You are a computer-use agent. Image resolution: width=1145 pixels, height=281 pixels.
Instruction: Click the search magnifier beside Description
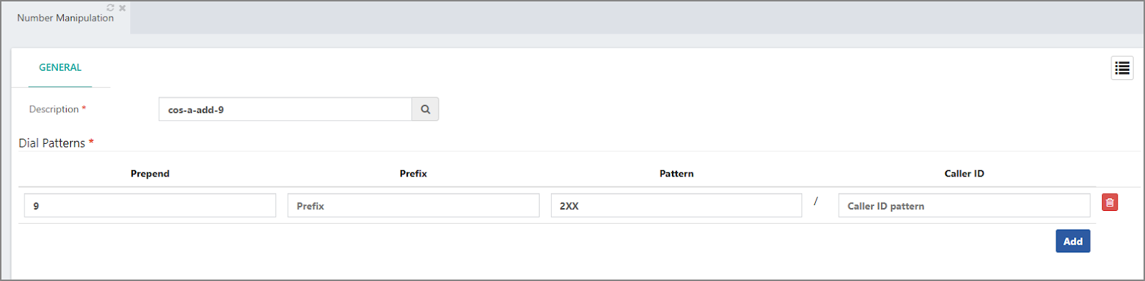[x=425, y=109]
